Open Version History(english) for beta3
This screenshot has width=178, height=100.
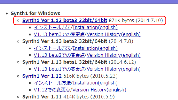coord(114,34)
